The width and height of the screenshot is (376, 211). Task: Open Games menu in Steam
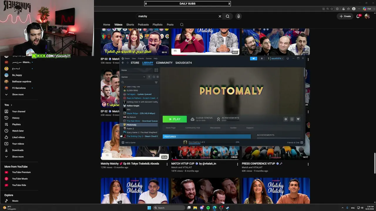click(149, 59)
